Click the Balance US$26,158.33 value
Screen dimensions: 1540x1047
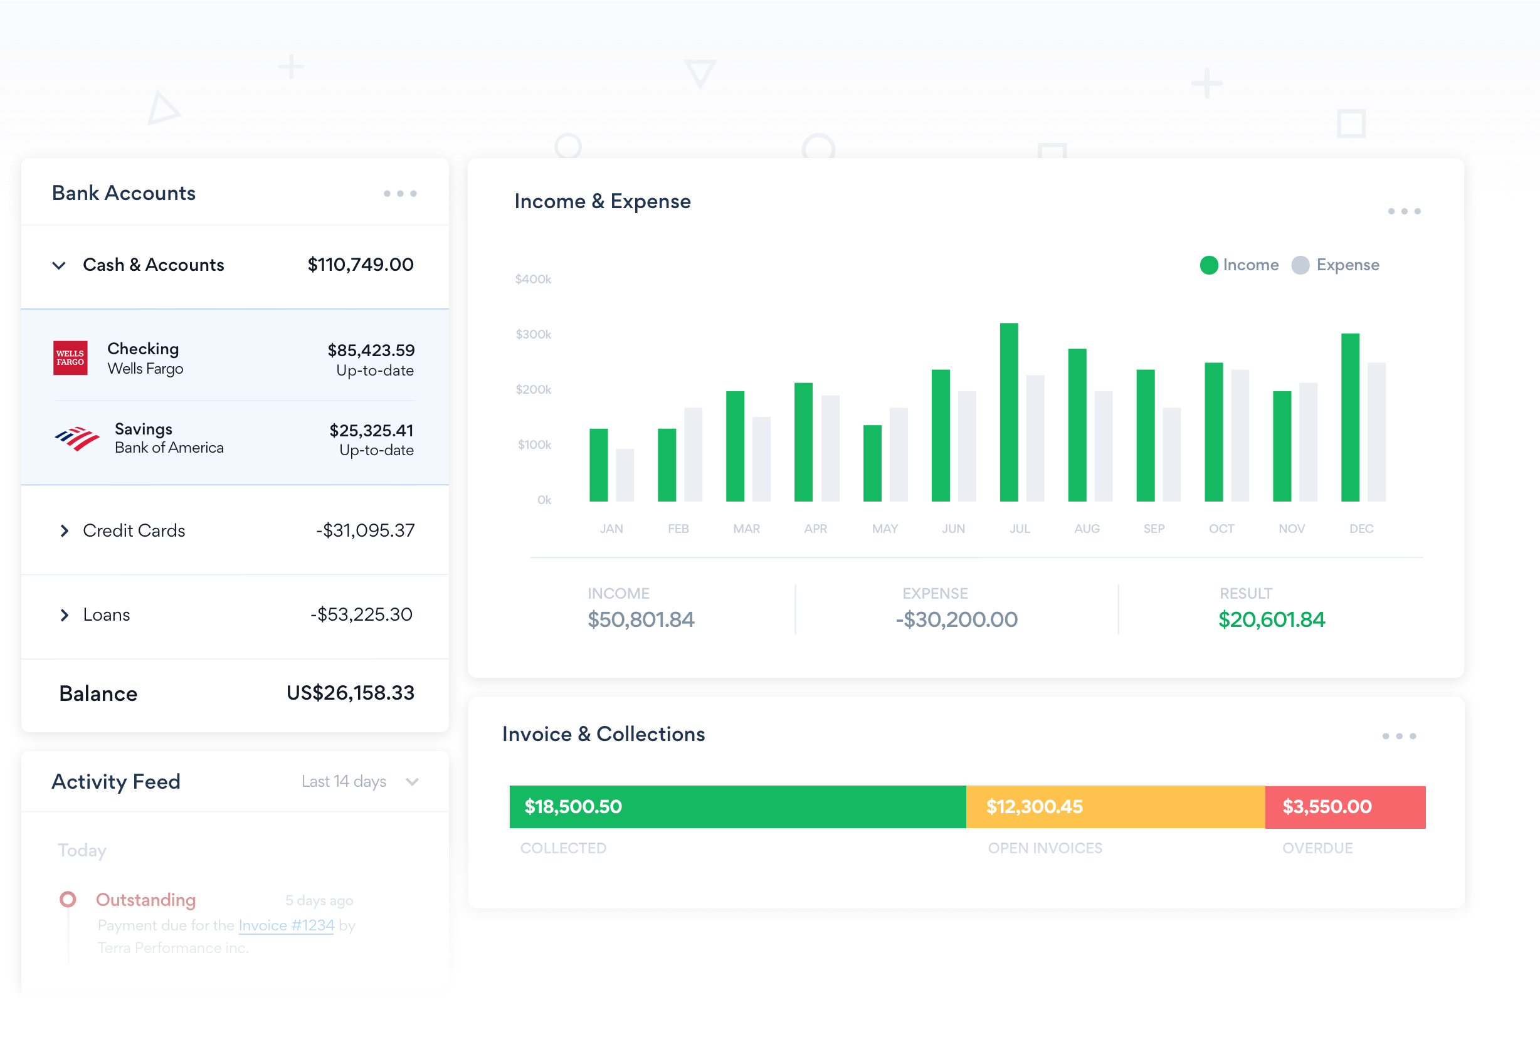(350, 693)
